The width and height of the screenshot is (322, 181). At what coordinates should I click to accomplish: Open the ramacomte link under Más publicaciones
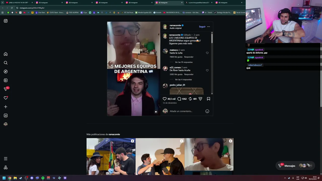tap(114, 134)
